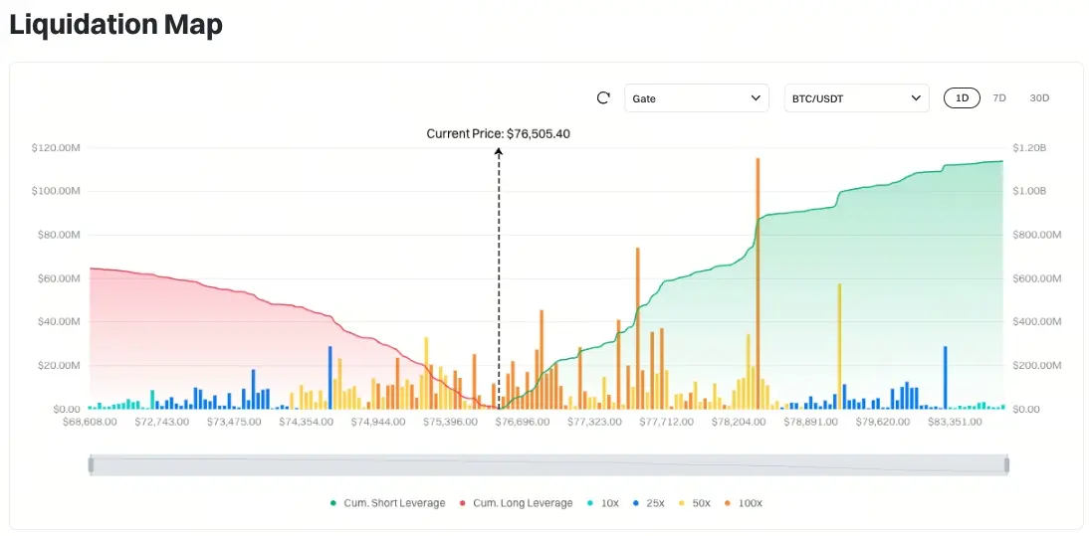Image resolution: width=1089 pixels, height=536 pixels.
Task: Toggle the Cum. Long Leverage legend
Action: [x=516, y=503]
